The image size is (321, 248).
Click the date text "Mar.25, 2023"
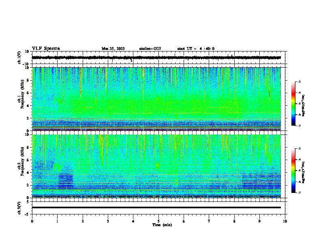point(113,49)
